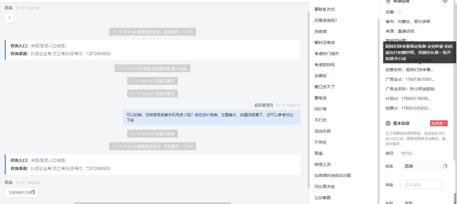Pick the 再追 quick reply
Viewport: 457px width, 204px height.
(318, 153)
